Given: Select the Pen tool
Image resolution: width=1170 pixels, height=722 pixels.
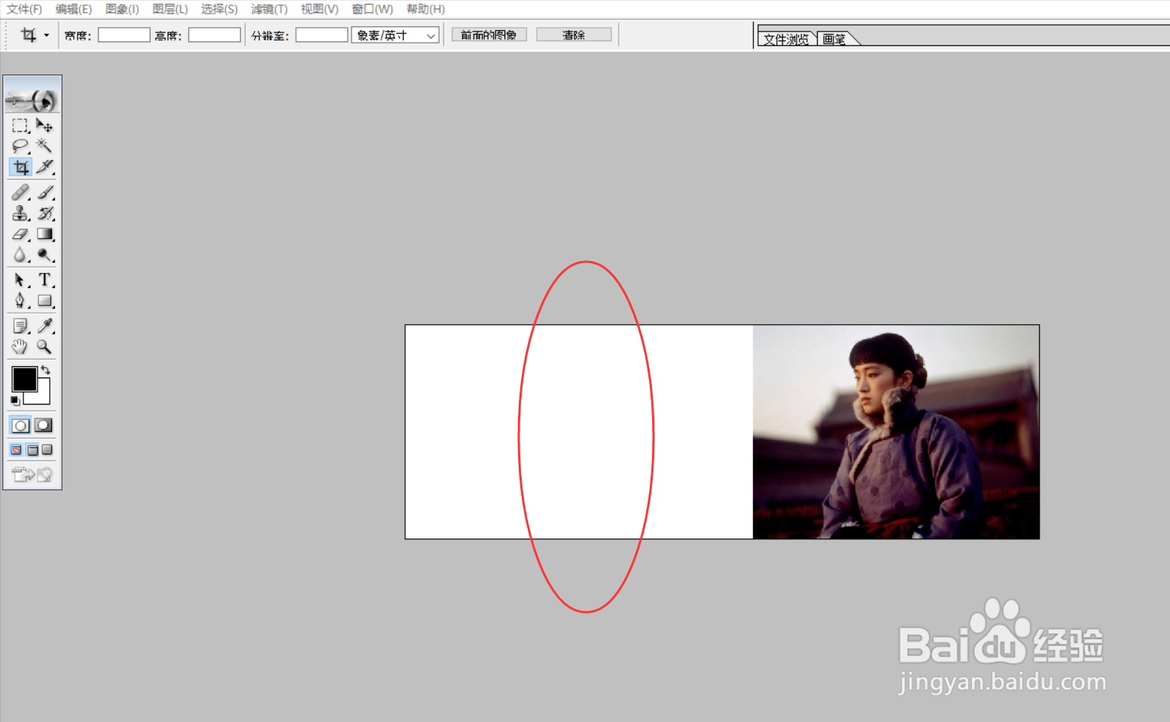Looking at the screenshot, I should (20, 301).
